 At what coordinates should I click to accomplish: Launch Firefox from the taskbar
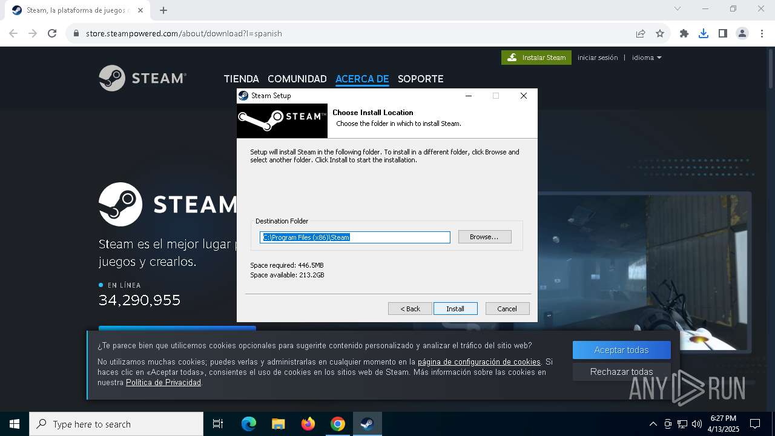pyautogui.click(x=308, y=424)
